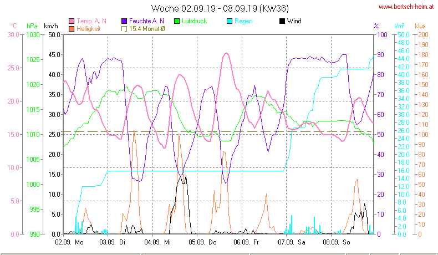438x255 pixels.
Task: Click the 50.0 km/h axis value
Action: [54, 35]
